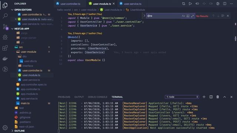
Task: Switch to user.controller.ts tab
Action: click(x=70, y=4)
